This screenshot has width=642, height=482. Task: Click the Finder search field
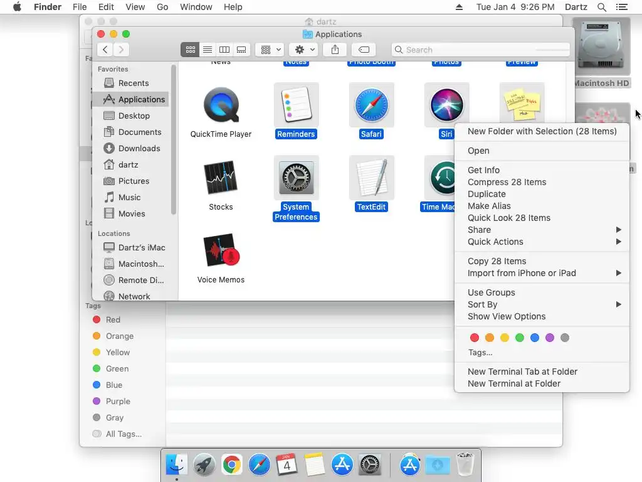[481, 50]
